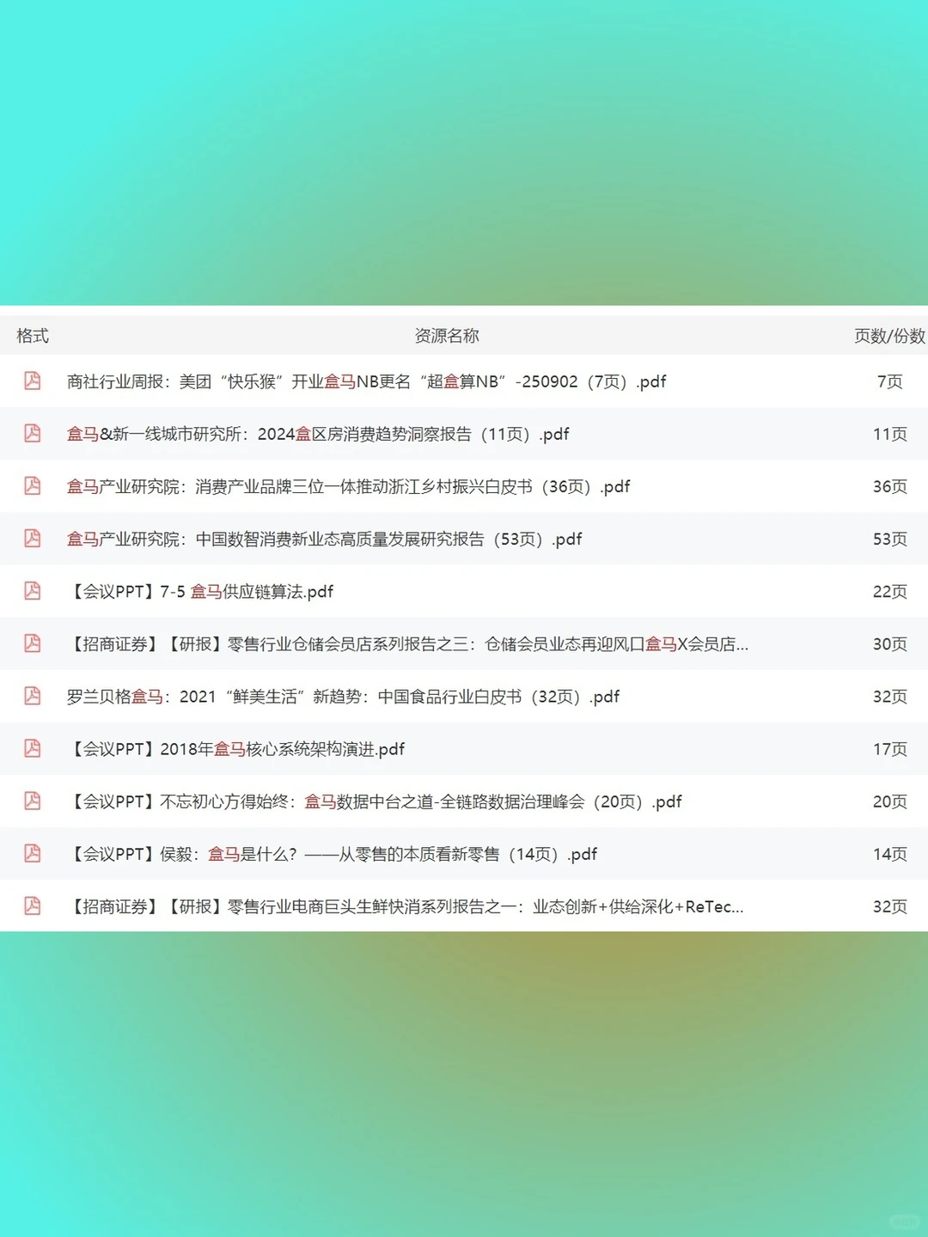Click PDF icon beside 2024盒区房消费趋势洞察报告

pyautogui.click(x=33, y=433)
